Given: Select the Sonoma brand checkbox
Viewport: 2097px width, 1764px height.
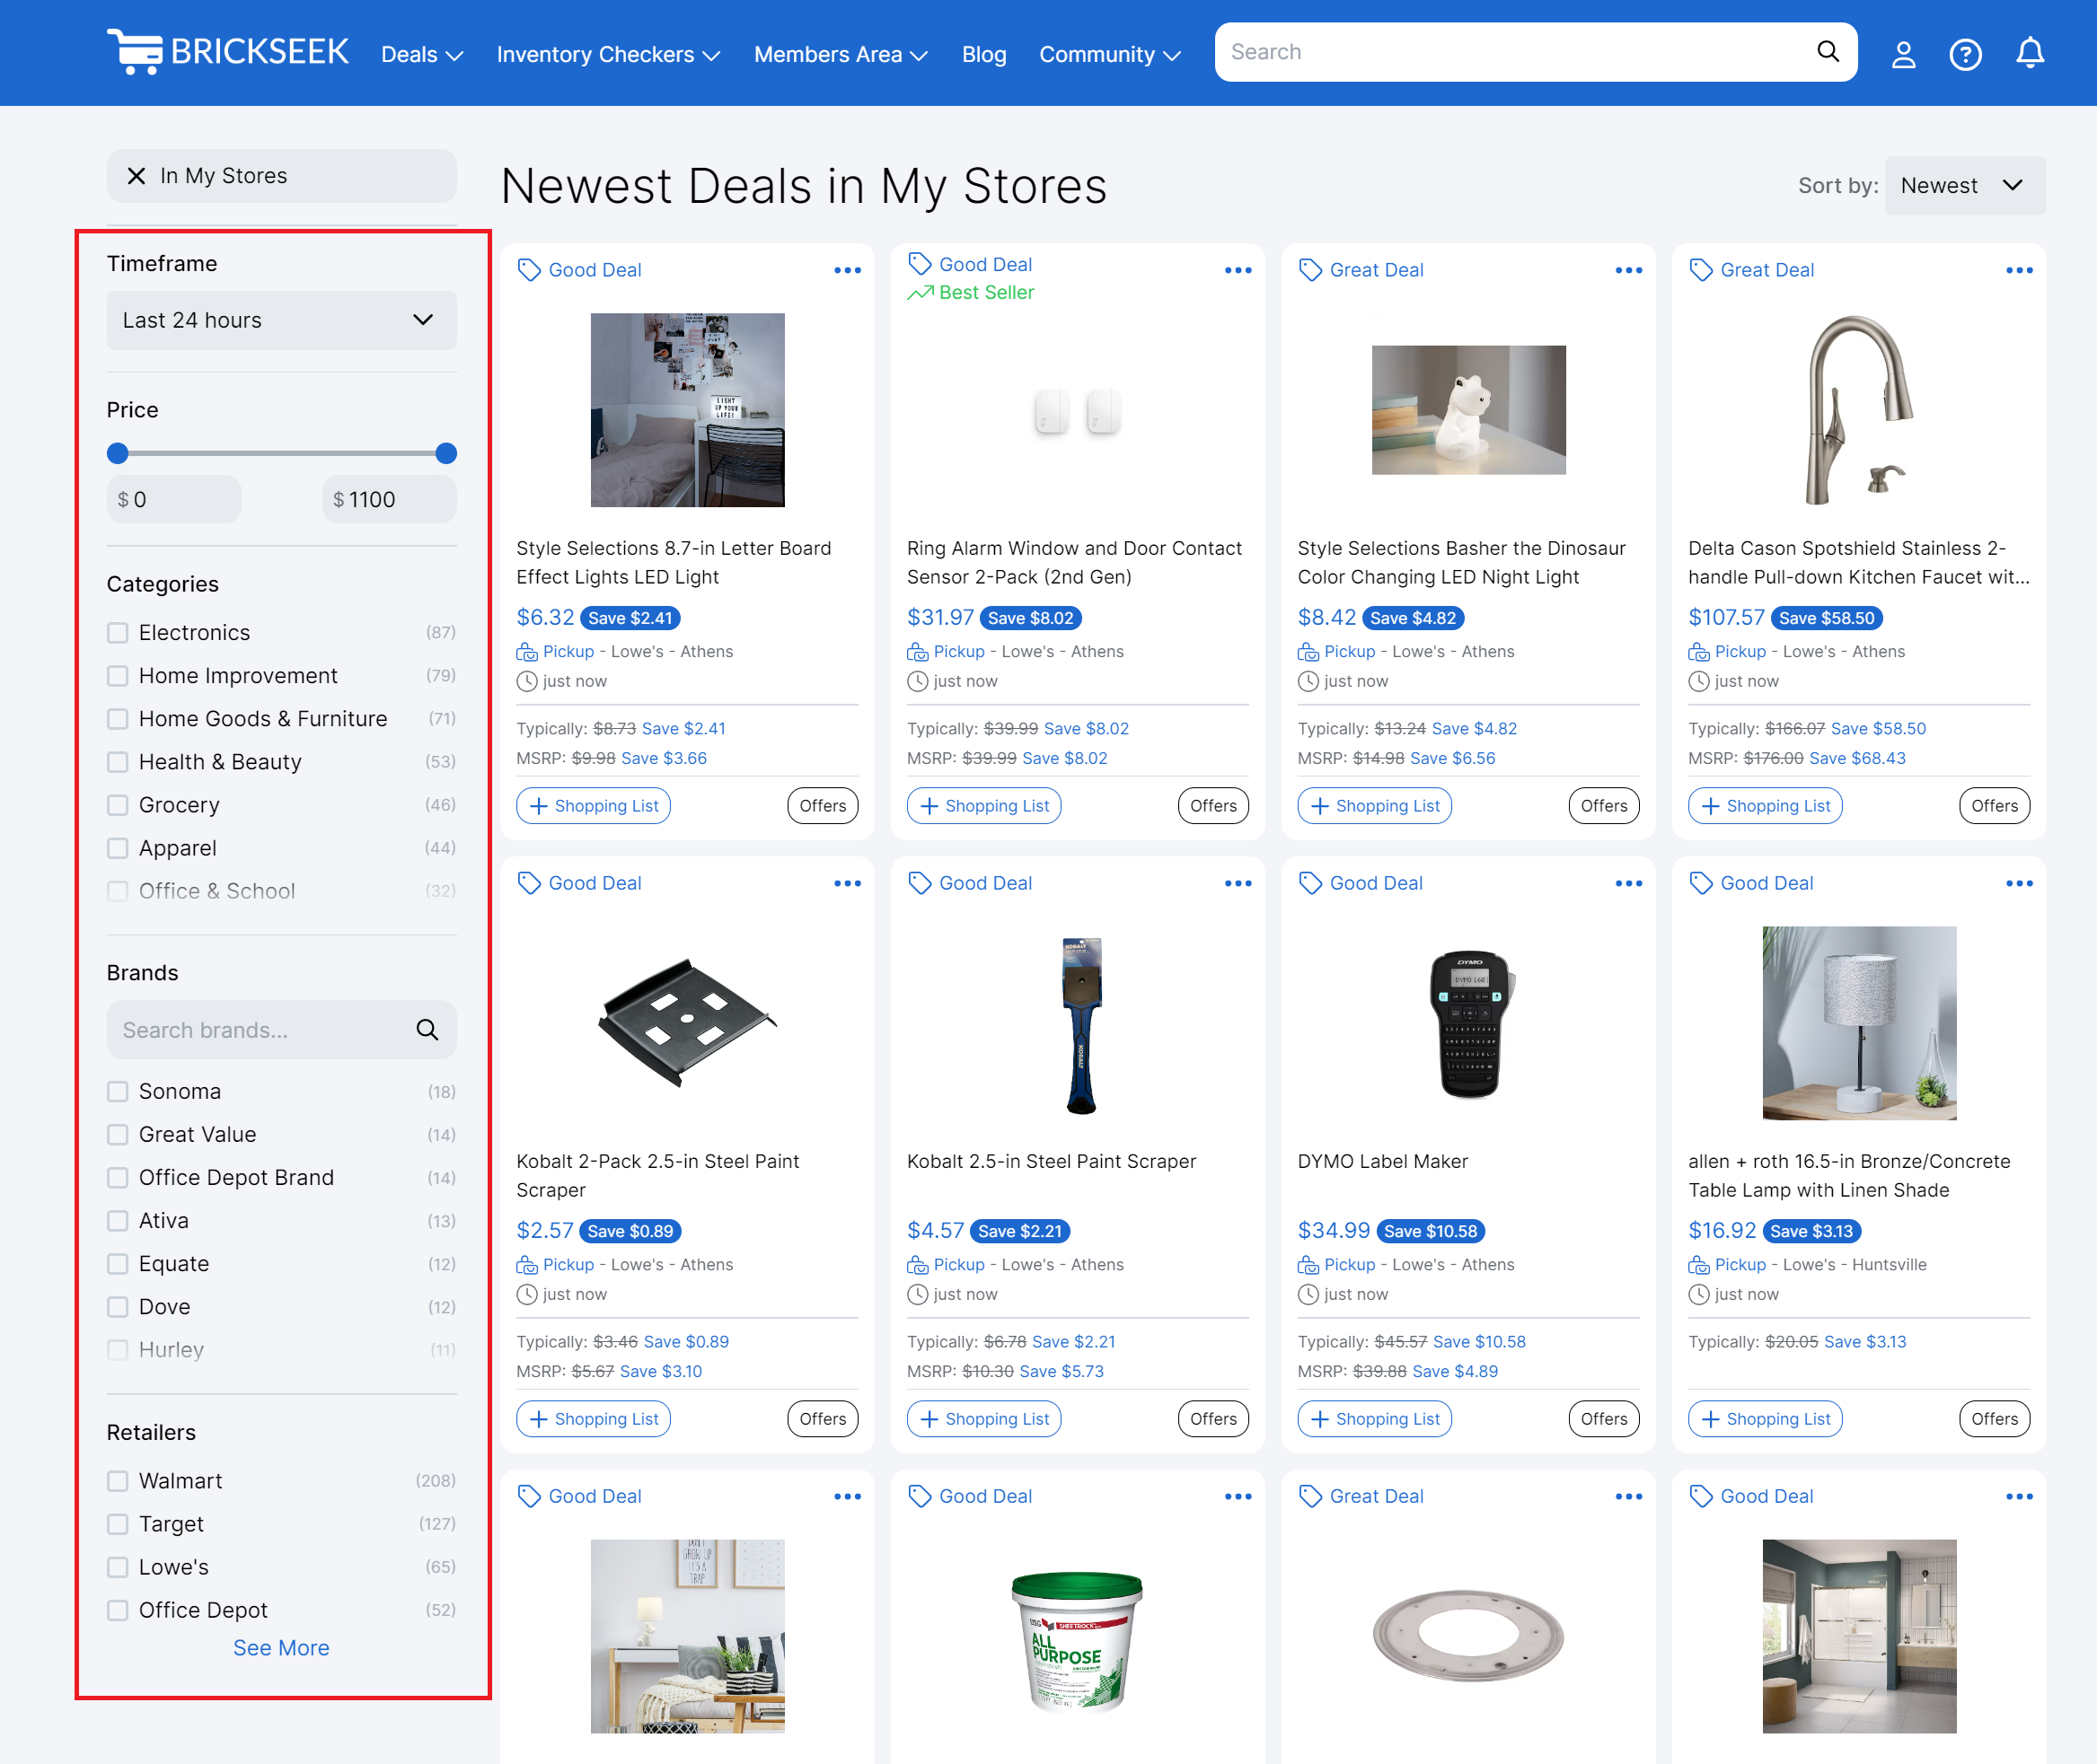Looking at the screenshot, I should pyautogui.click(x=118, y=1091).
